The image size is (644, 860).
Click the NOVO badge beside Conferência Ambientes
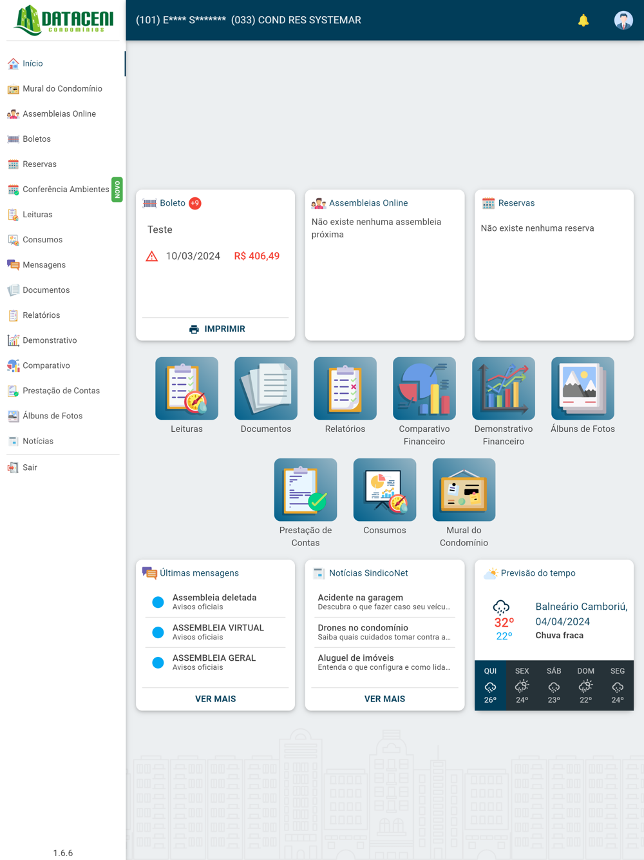(117, 190)
